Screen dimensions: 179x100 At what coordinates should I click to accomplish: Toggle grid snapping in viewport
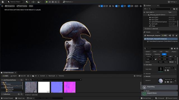[116, 6]
